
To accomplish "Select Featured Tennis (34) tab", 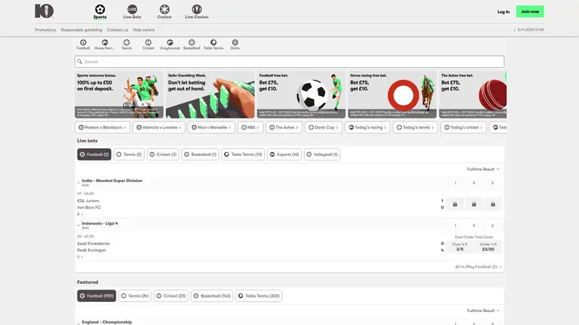I will [135, 296].
